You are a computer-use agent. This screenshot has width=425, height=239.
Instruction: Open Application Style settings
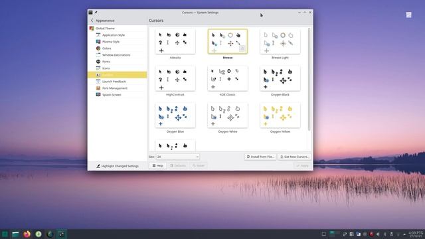pos(117,35)
